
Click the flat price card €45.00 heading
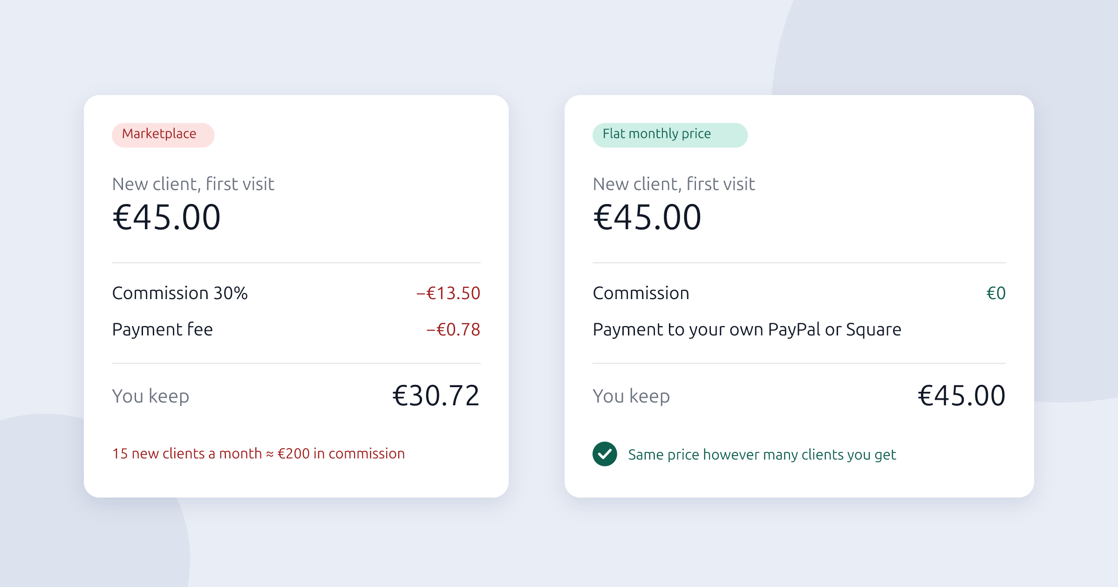[647, 218]
